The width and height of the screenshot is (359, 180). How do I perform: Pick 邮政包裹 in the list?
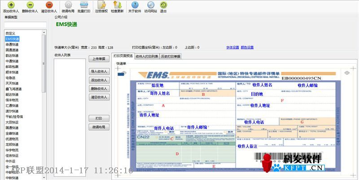[12, 66]
